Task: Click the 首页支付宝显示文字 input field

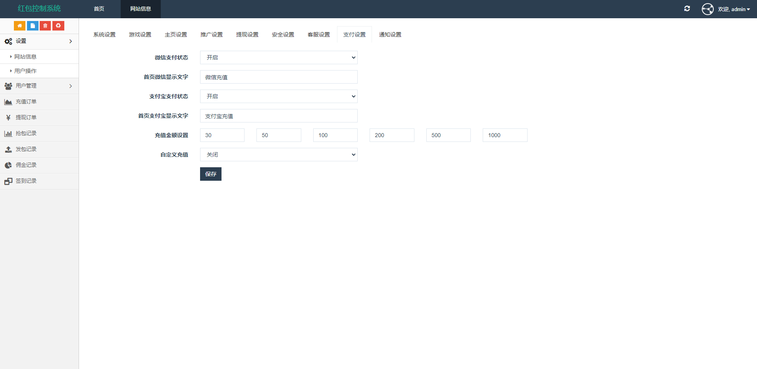Action: pos(279,116)
